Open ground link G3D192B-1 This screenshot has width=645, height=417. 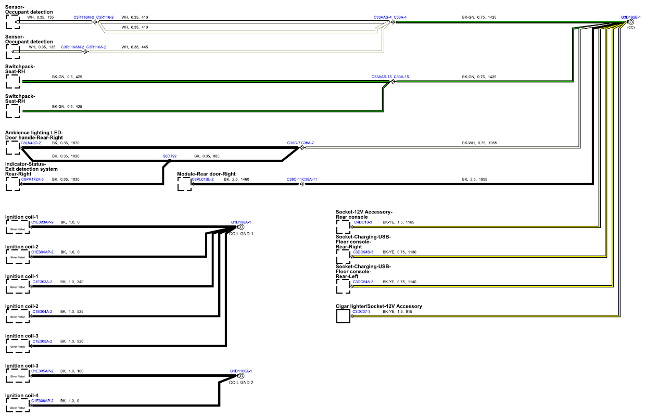click(x=631, y=17)
